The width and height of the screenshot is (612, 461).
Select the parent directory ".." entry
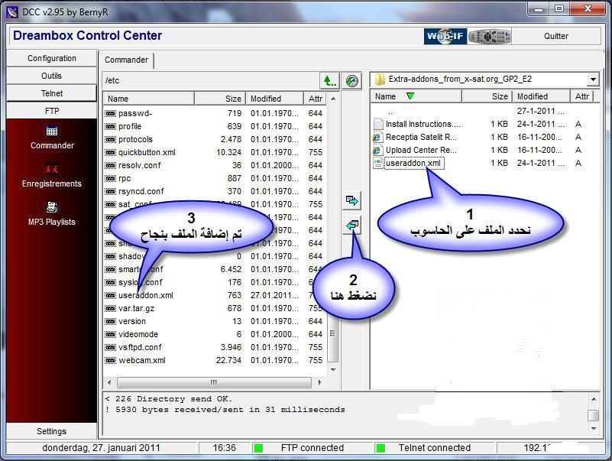390,112
